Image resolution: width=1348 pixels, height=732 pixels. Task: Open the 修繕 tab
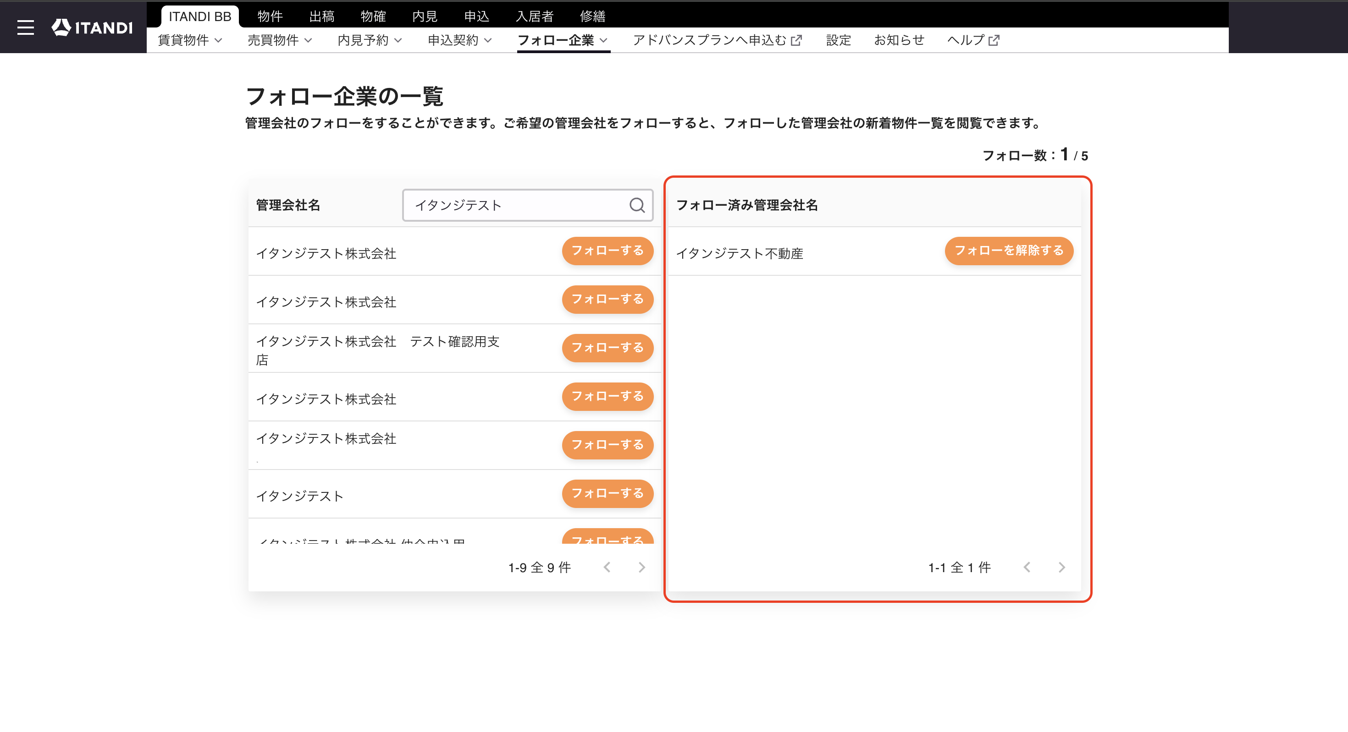tap(592, 16)
